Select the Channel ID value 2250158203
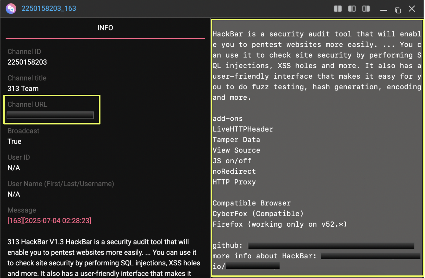The height and width of the screenshot is (278, 425). 27,62
